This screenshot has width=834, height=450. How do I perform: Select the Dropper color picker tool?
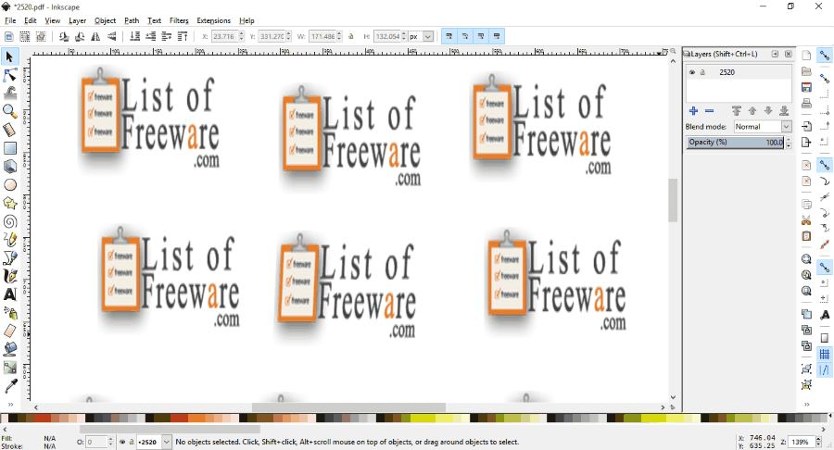coord(9,386)
